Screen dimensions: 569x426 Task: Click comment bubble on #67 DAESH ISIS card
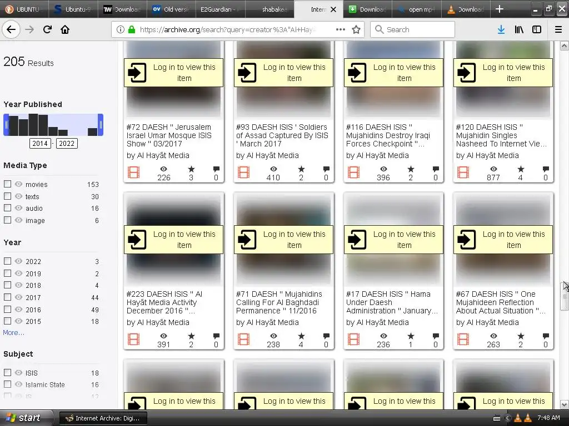tap(546, 336)
